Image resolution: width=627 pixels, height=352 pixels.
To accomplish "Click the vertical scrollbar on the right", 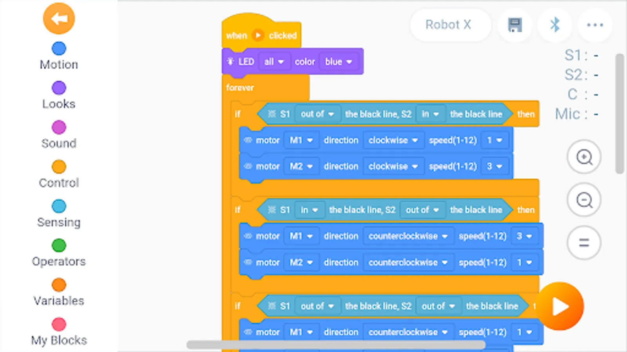I will [x=620, y=113].
